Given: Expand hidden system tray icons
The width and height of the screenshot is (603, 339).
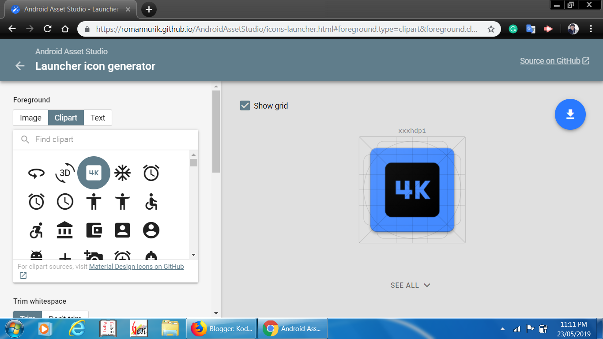Looking at the screenshot, I should (x=502, y=328).
